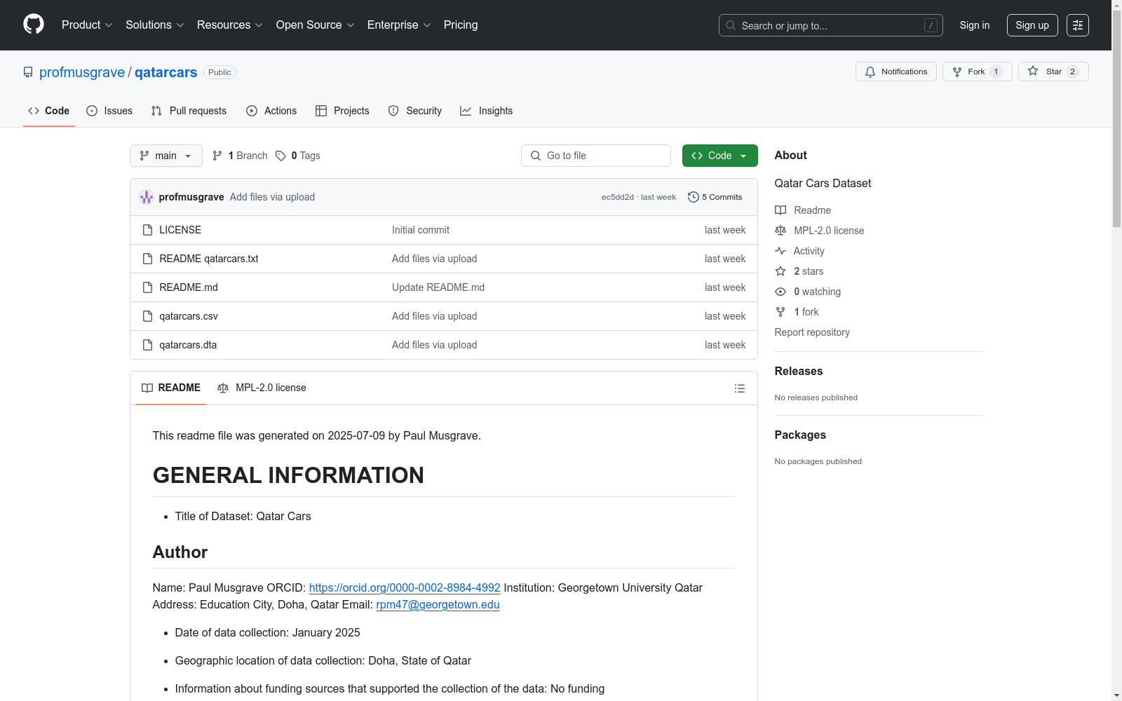Expand the Open Source menu

point(316,25)
